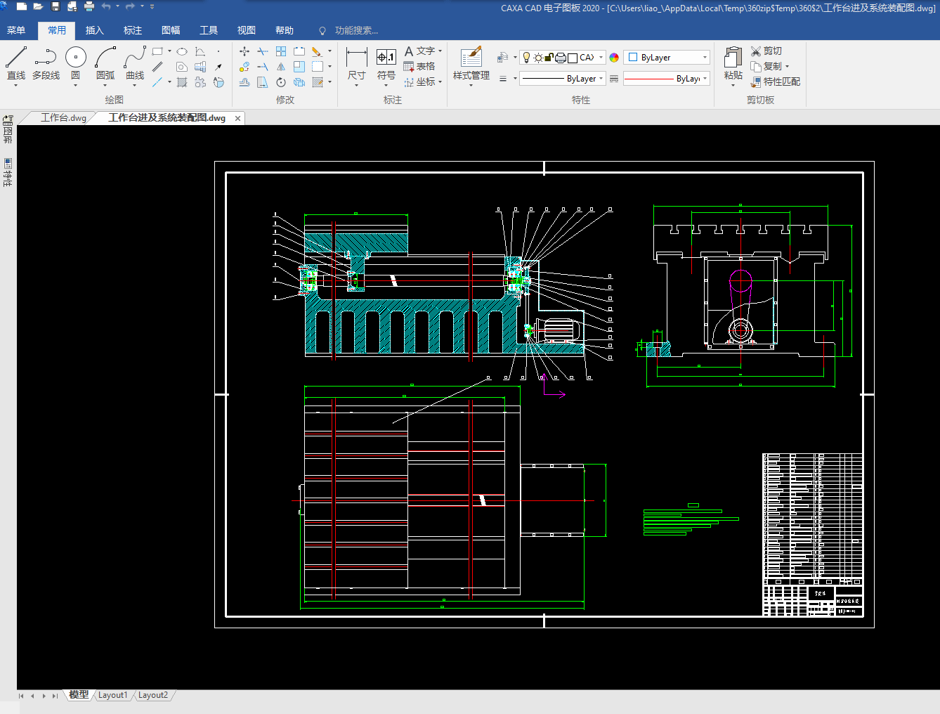Expand the color ByLayer dropdown
Viewport: 940px width, 714px height.
705,58
